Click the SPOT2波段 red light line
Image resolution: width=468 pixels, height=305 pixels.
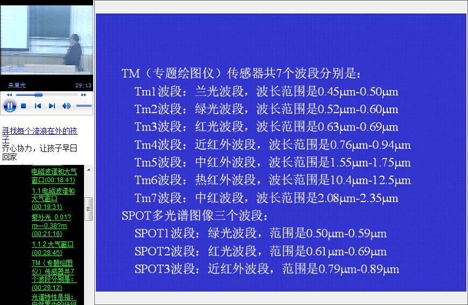click(261, 251)
